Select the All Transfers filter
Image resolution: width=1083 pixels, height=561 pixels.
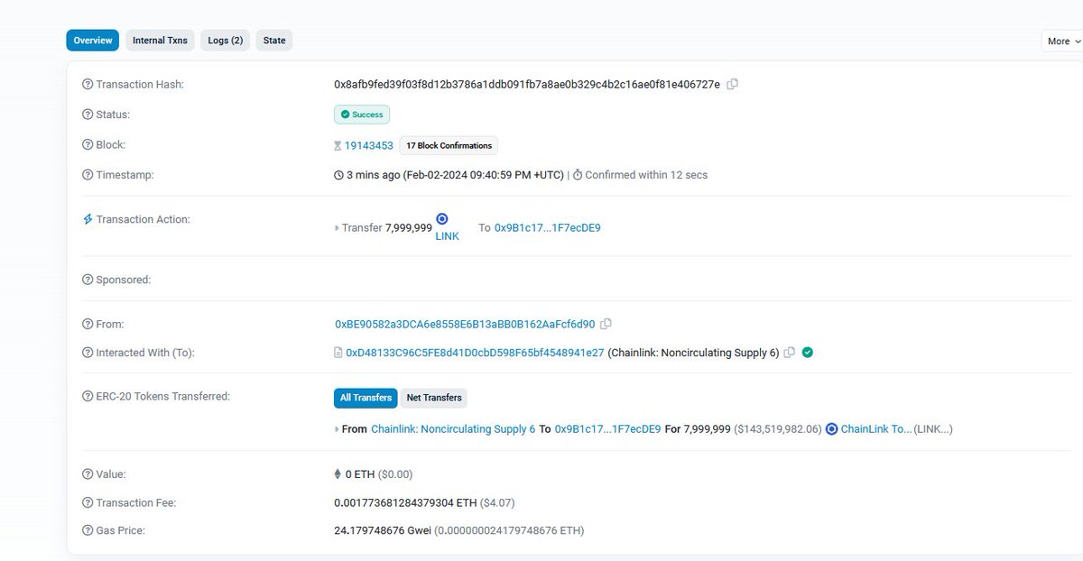tap(366, 398)
